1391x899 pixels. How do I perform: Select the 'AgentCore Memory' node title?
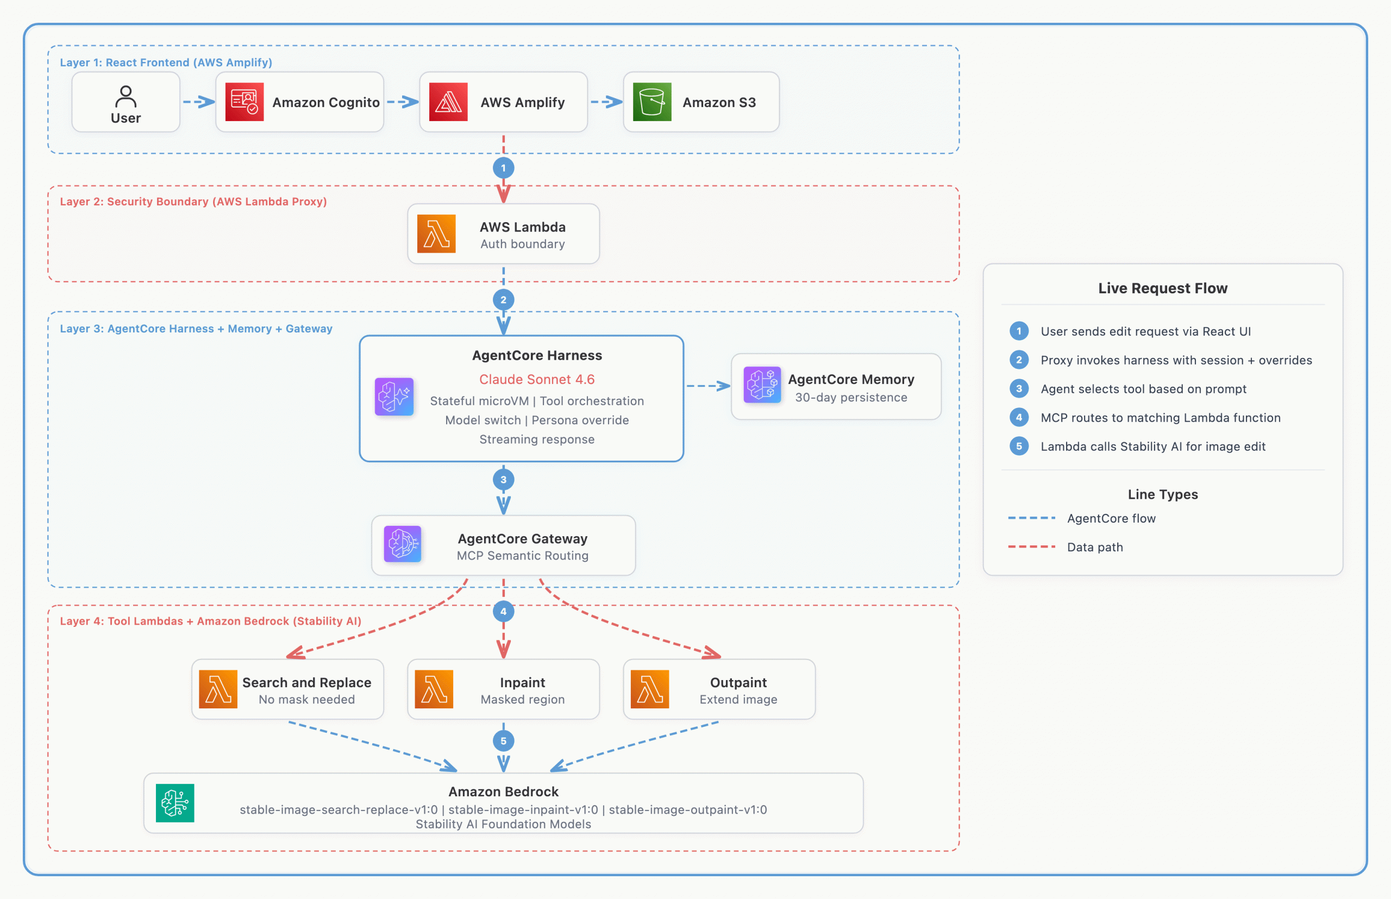851,380
